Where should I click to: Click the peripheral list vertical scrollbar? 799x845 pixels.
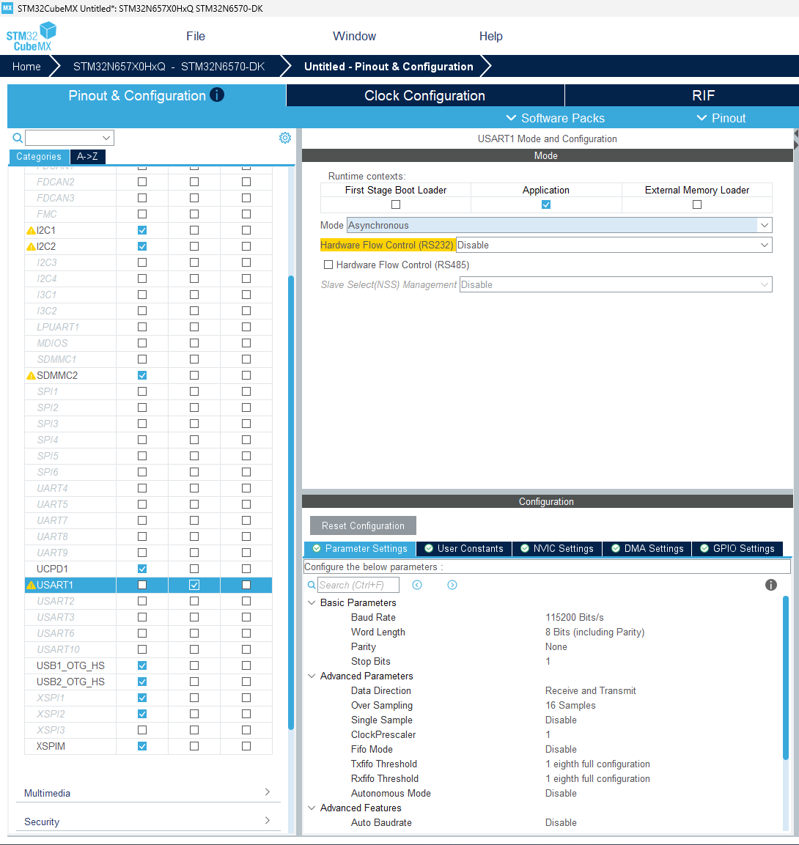coord(291,502)
